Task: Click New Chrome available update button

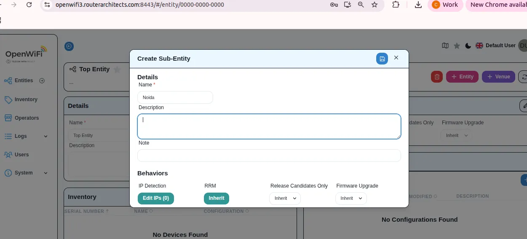Action: pos(497,5)
